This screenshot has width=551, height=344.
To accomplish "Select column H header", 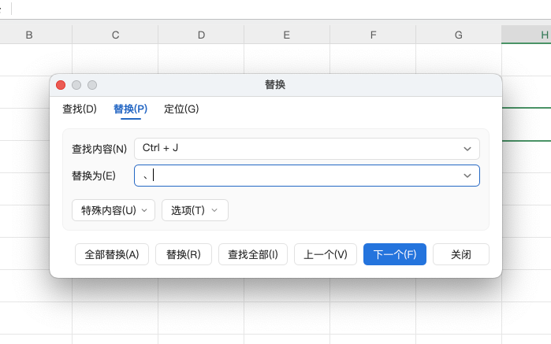I will 544,35.
